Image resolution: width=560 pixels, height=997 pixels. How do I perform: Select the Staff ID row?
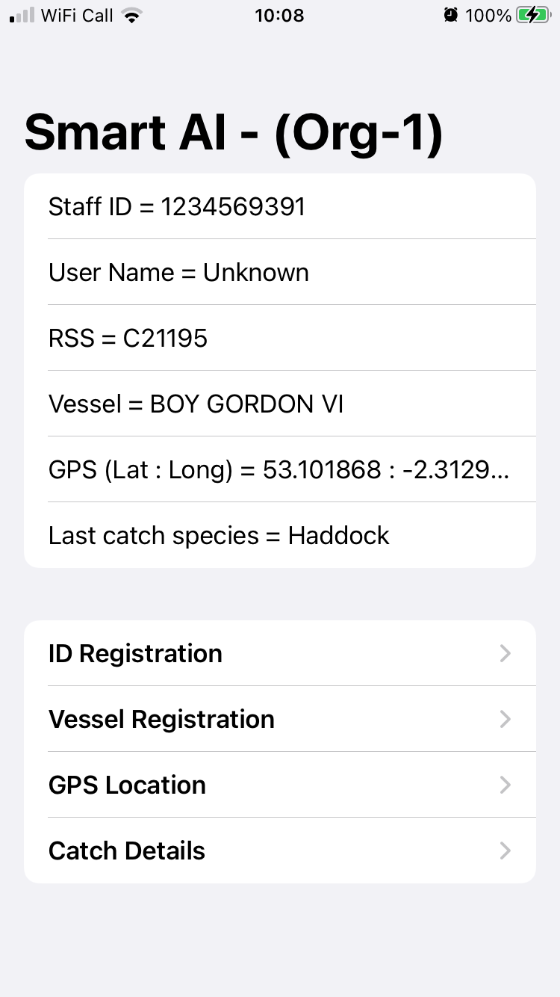coord(280,206)
